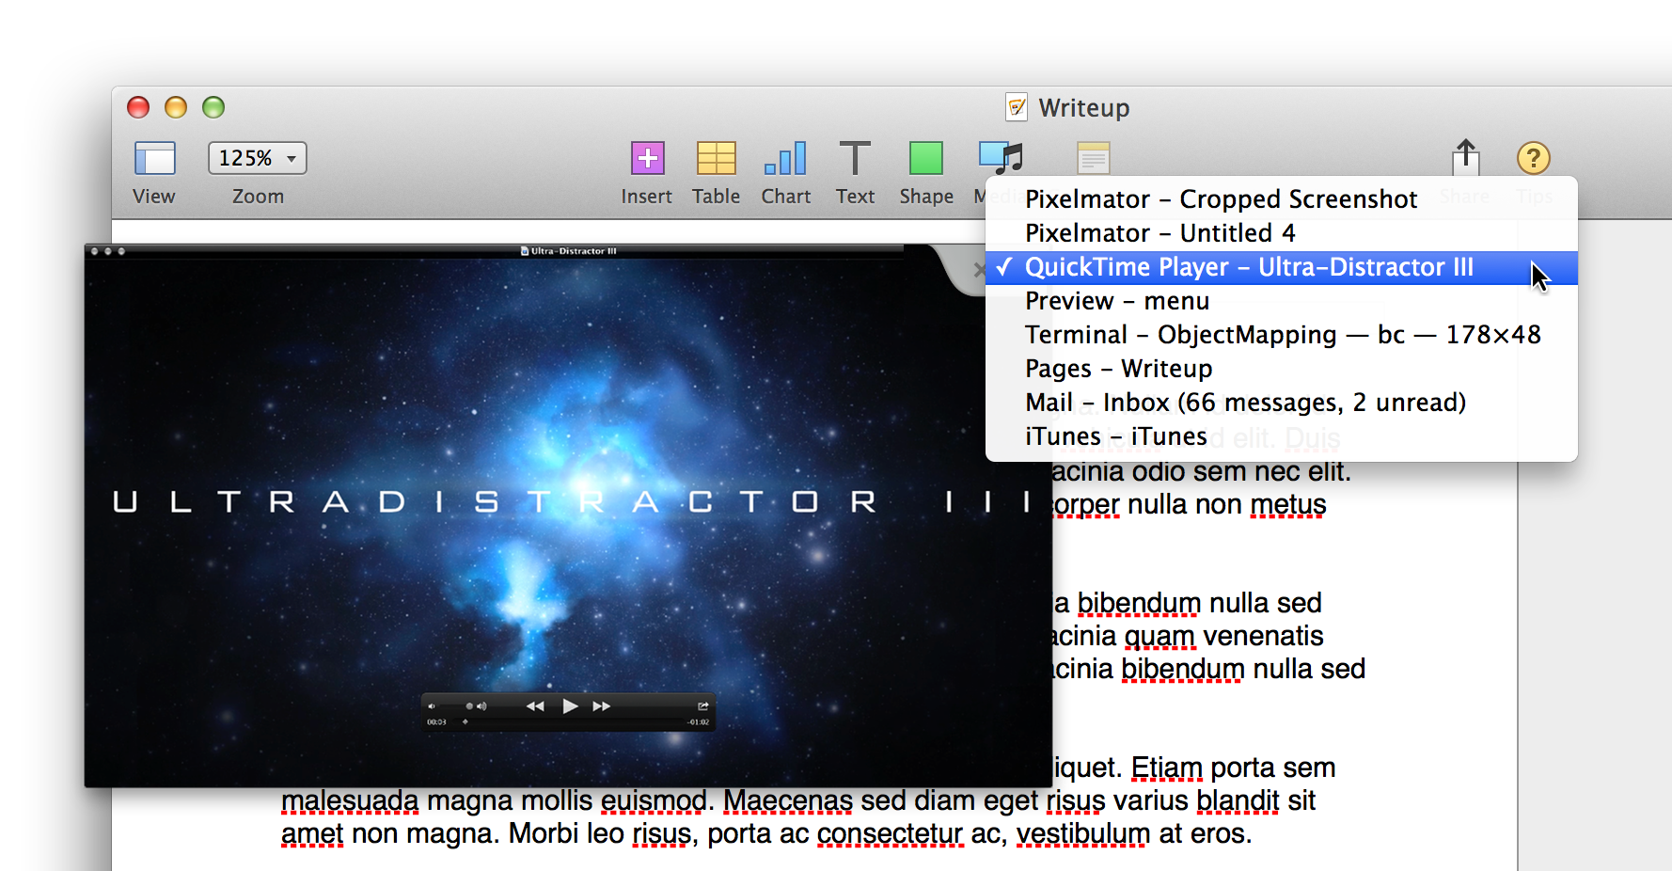
Task: Click the QuickTime playback position marker
Action: click(x=465, y=722)
